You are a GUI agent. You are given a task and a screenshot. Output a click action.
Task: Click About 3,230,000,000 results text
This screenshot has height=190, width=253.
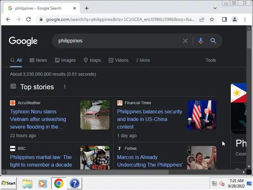point(53,74)
